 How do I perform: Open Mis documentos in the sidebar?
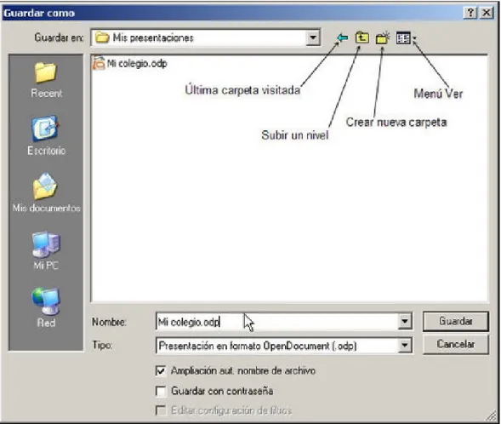click(46, 192)
